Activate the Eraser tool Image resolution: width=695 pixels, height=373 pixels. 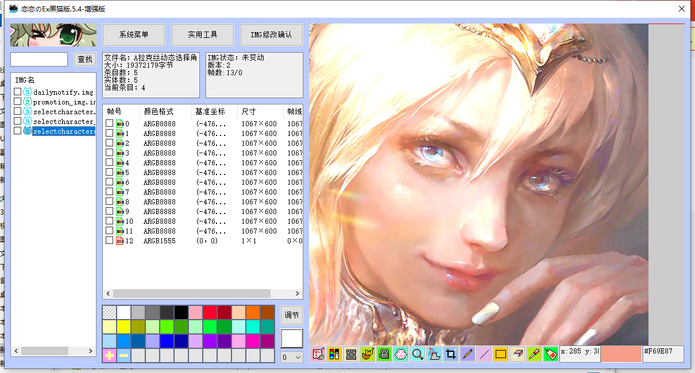516,354
